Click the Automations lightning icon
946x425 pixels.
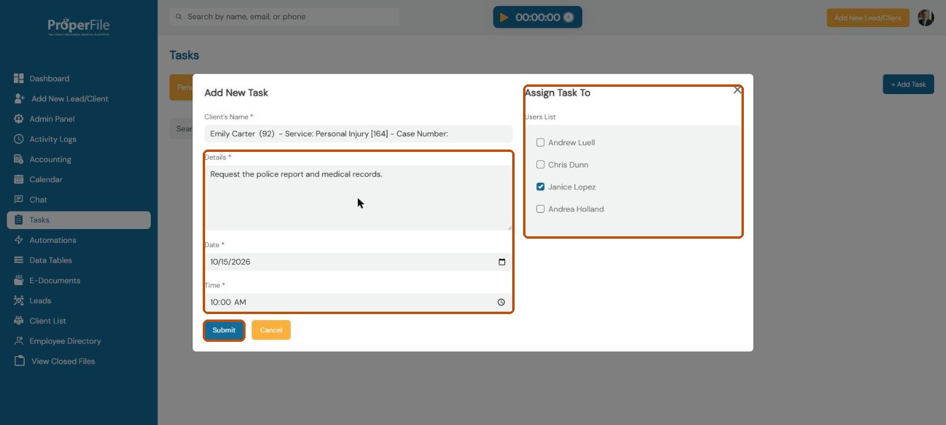pyautogui.click(x=19, y=240)
